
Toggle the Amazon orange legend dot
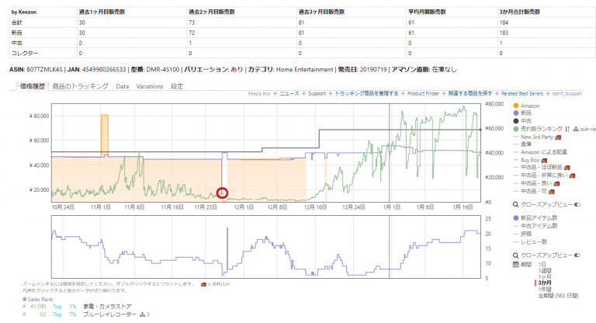516,106
